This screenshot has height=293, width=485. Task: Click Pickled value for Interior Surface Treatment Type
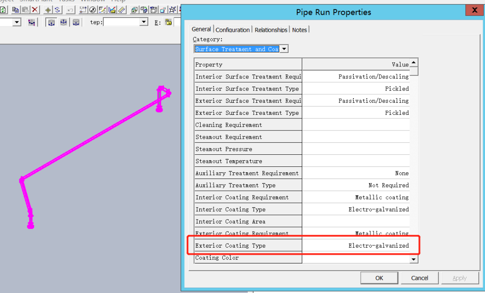(x=356, y=88)
